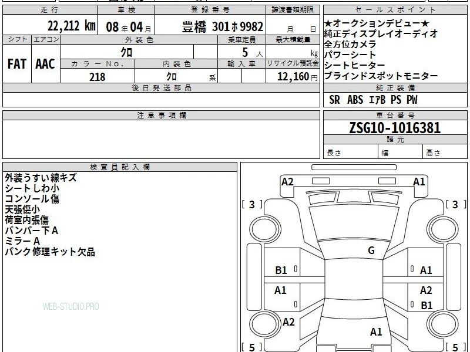Click the カラーNo. header
470x352 pixels.
(98, 64)
